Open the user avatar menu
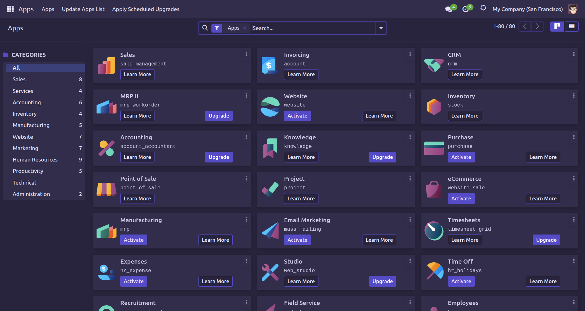Viewport: 585px width, 311px height. click(x=573, y=9)
